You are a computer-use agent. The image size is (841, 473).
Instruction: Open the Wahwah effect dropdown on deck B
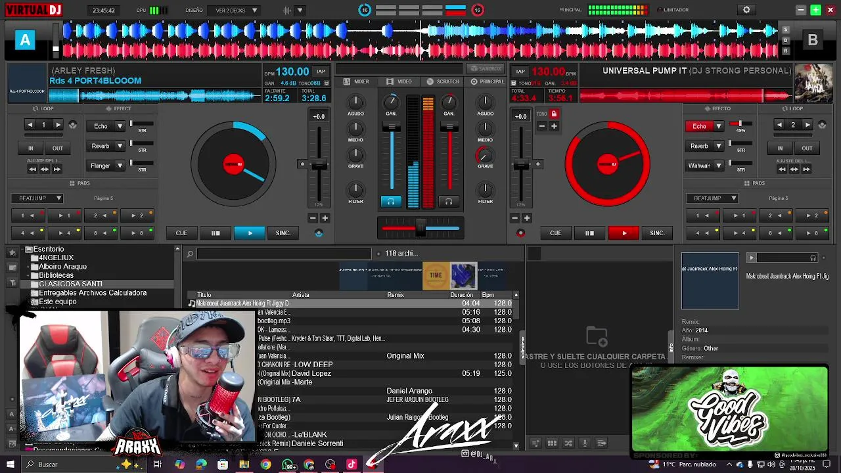coord(718,166)
